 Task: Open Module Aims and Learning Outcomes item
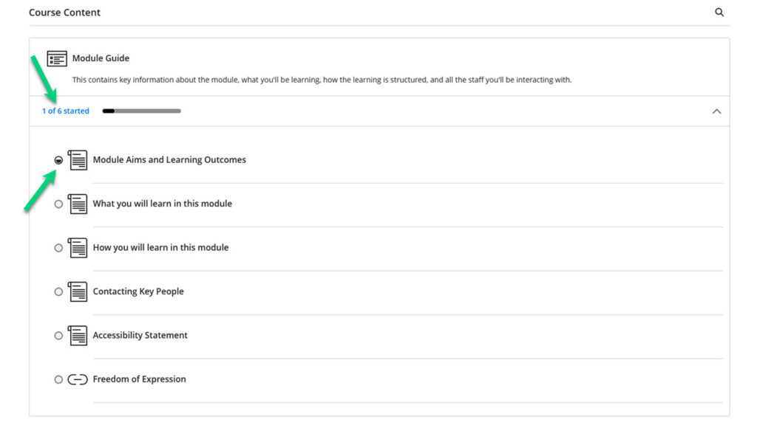[x=169, y=159]
